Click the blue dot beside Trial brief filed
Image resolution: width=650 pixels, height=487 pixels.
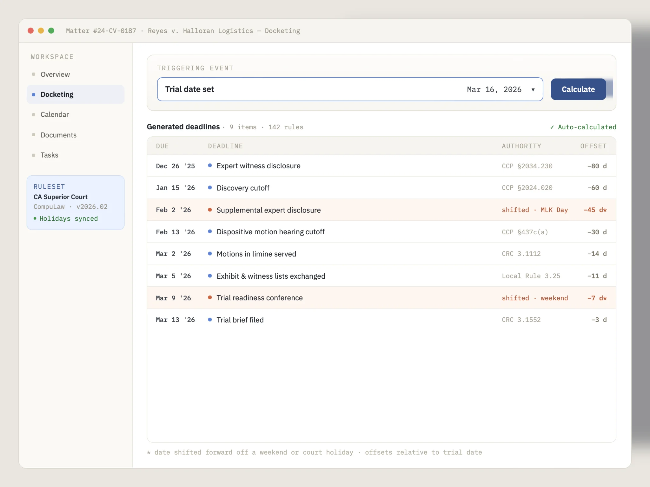click(210, 320)
